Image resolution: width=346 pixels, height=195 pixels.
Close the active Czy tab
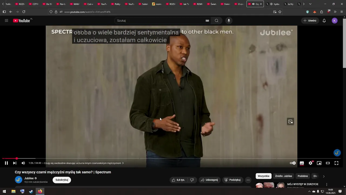(x=261, y=4)
